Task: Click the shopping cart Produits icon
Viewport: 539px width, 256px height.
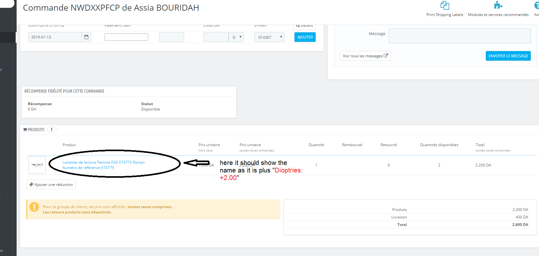Action: click(25, 130)
